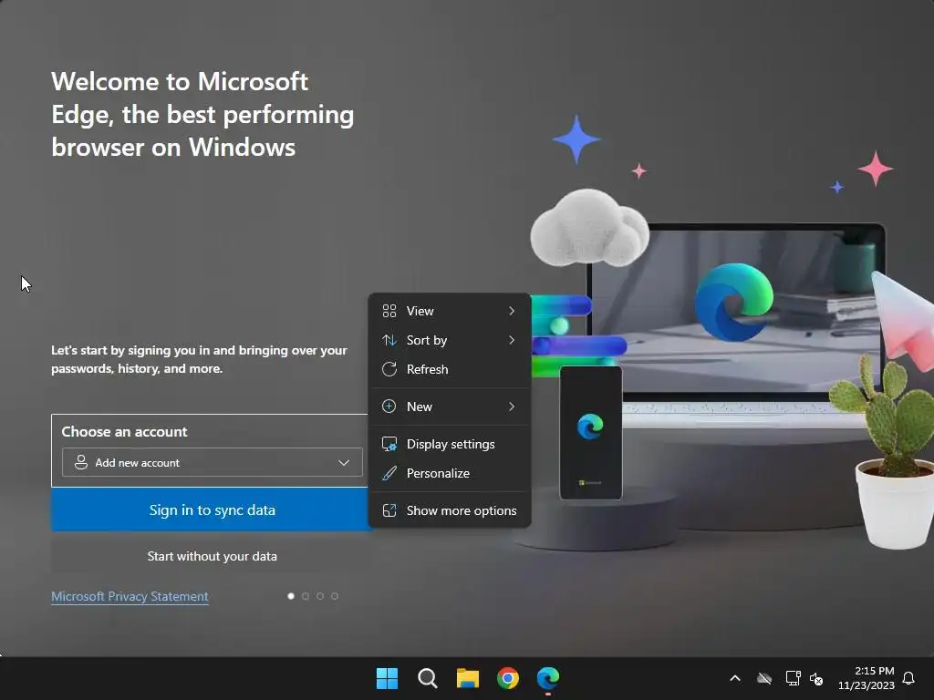934x700 pixels.
Task: Click the View grid icon
Action: tap(389, 311)
